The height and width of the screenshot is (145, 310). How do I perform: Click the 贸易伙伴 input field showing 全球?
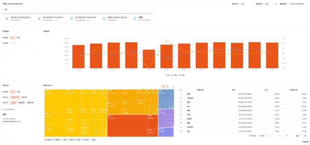coord(246,4)
